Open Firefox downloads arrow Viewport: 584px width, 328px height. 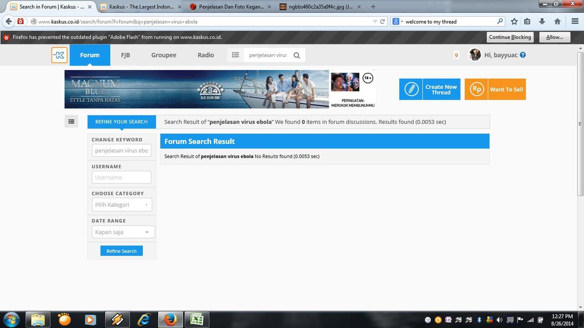coord(542,21)
